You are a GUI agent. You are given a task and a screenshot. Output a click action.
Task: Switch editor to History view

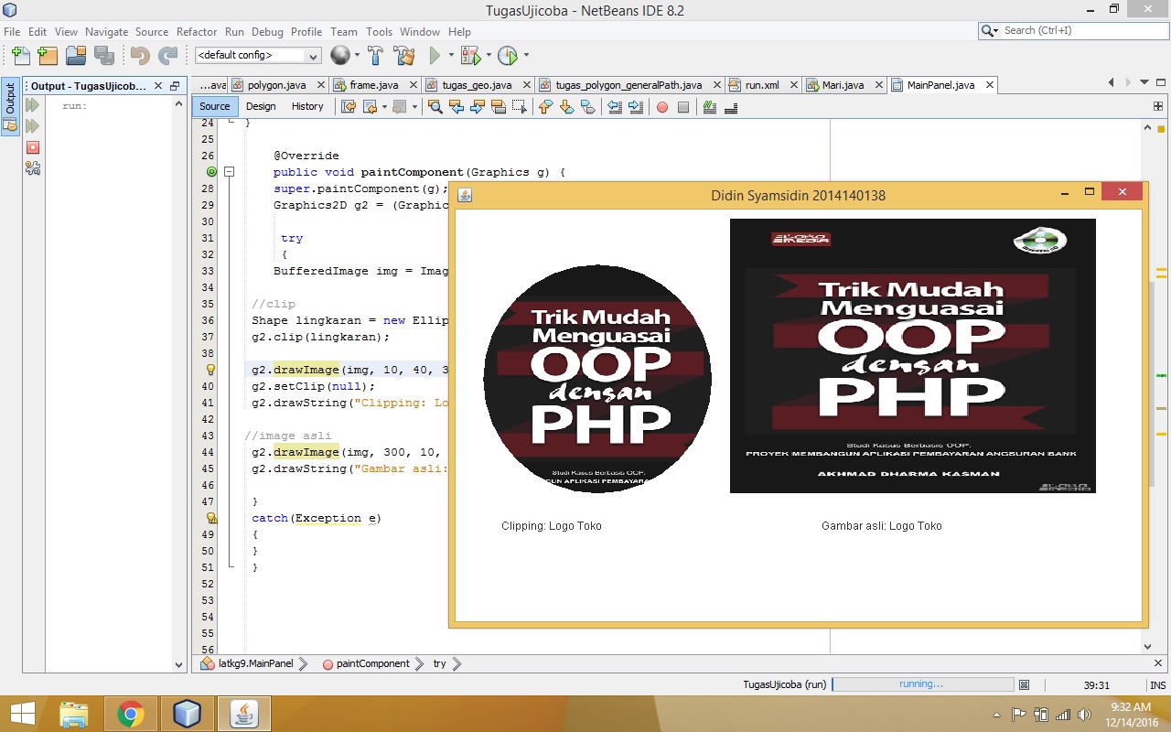(x=307, y=106)
